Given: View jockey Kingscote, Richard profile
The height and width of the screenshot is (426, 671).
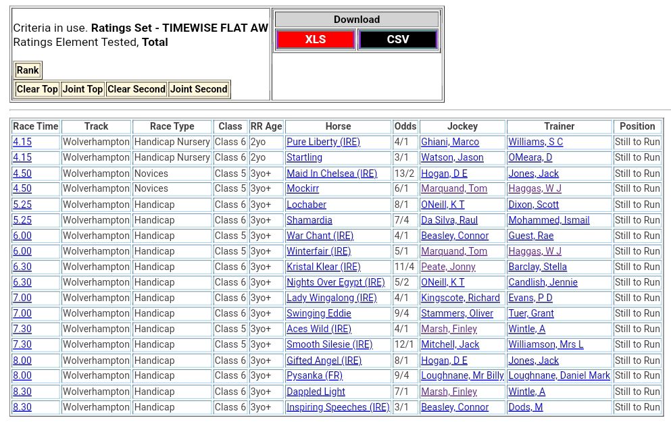Looking at the screenshot, I should point(460,298).
